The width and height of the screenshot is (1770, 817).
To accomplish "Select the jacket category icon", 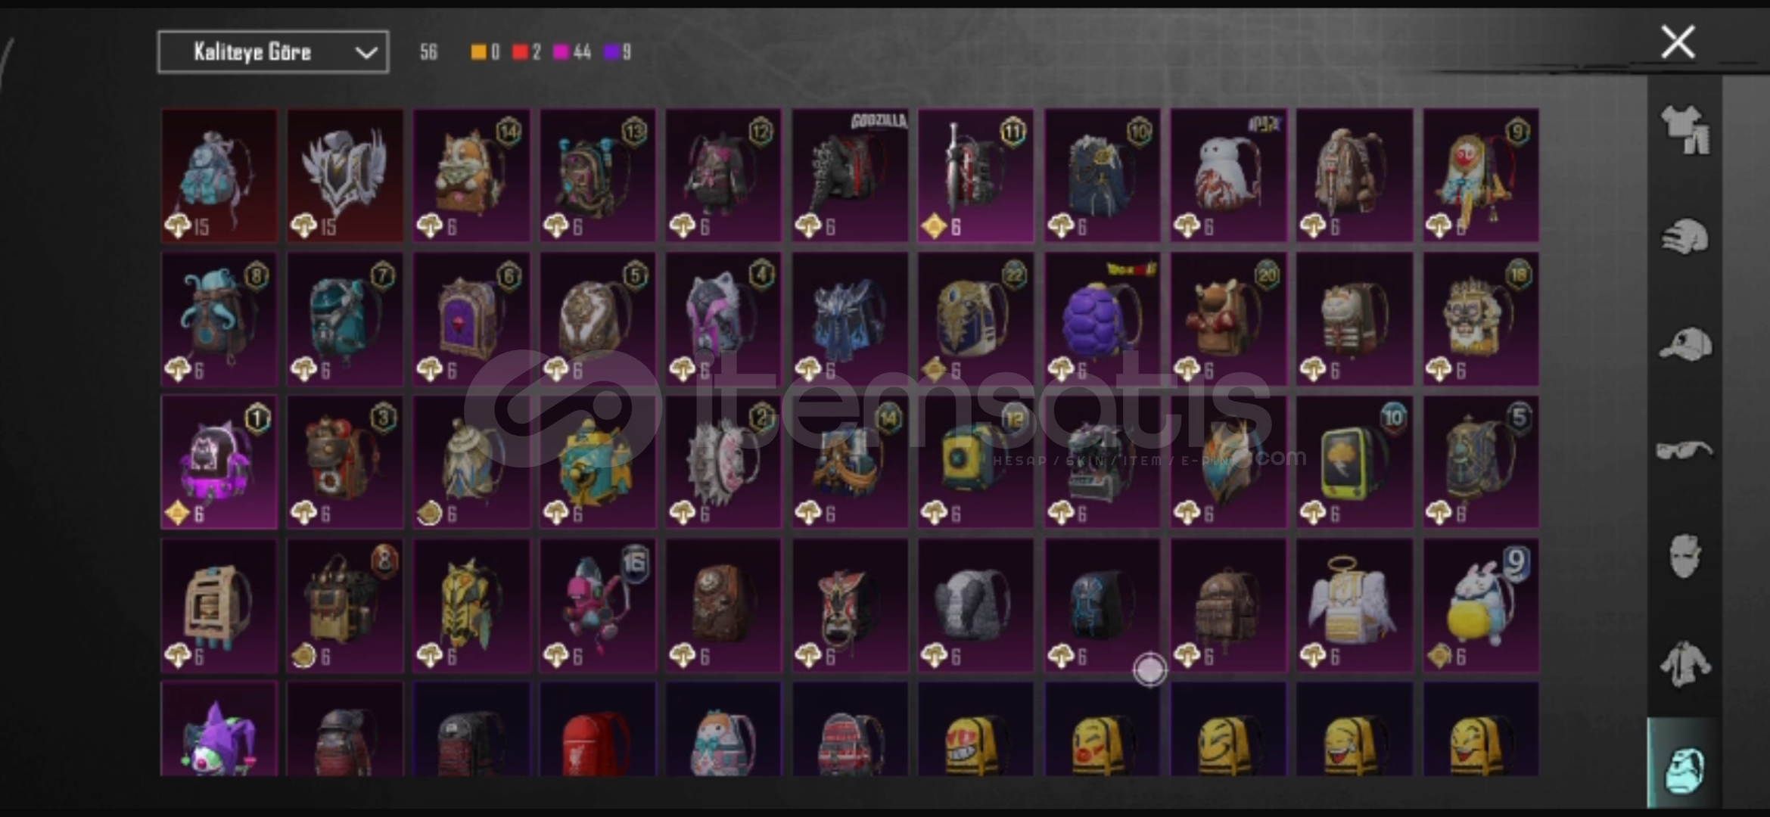I will click(1685, 663).
